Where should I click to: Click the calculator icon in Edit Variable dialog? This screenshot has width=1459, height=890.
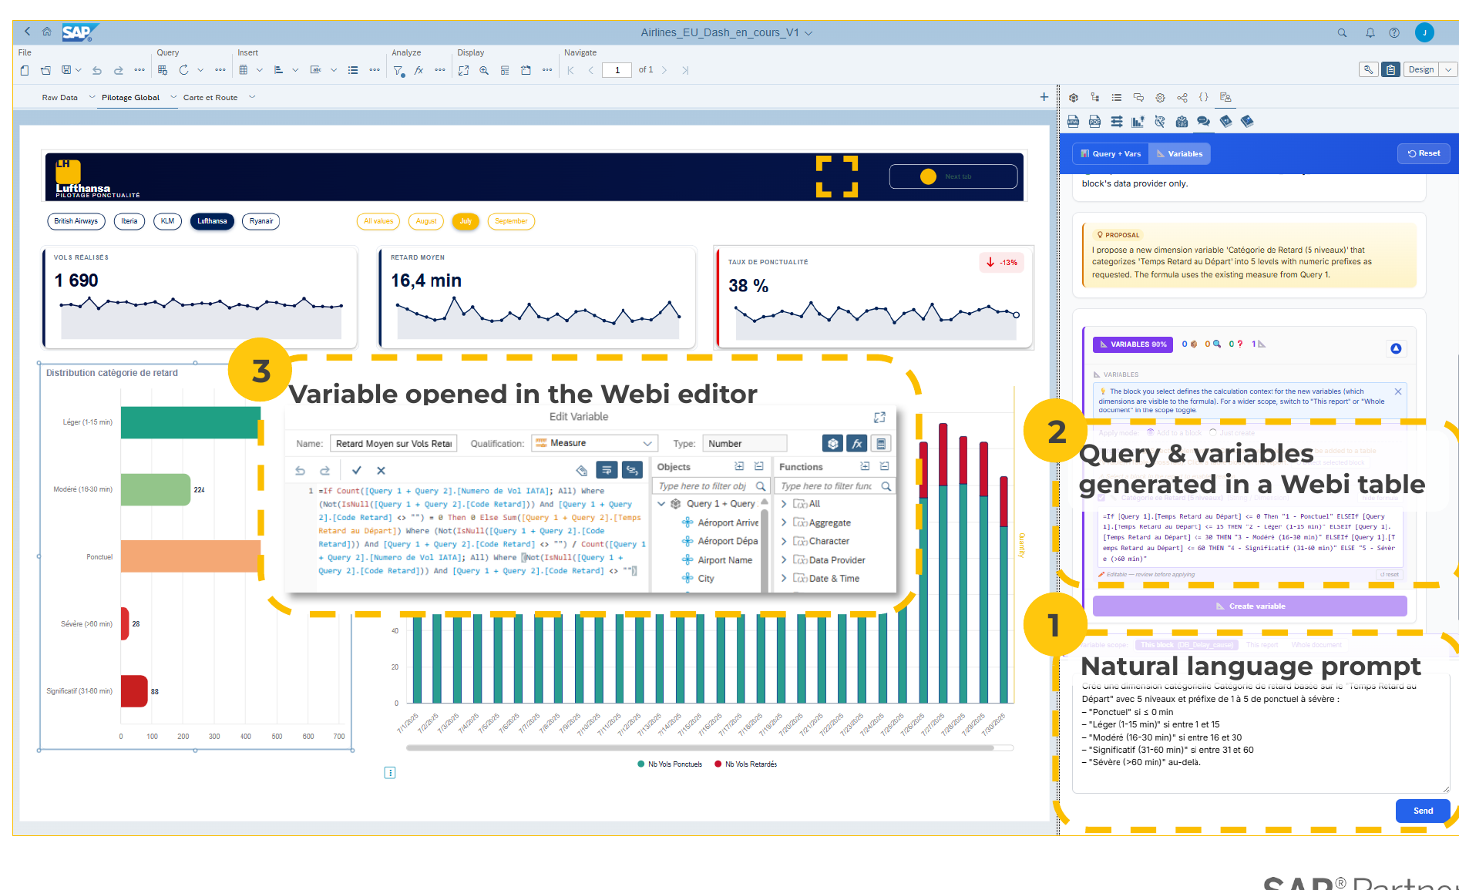click(x=881, y=443)
